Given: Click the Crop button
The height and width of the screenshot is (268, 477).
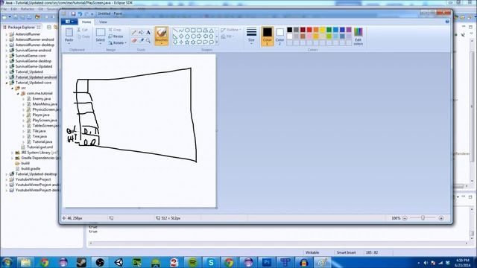Looking at the screenshot, I should pos(115,30).
